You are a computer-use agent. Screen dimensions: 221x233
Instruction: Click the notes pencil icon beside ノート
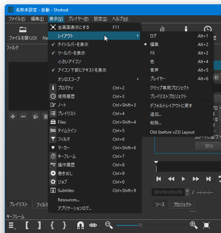point(53,105)
